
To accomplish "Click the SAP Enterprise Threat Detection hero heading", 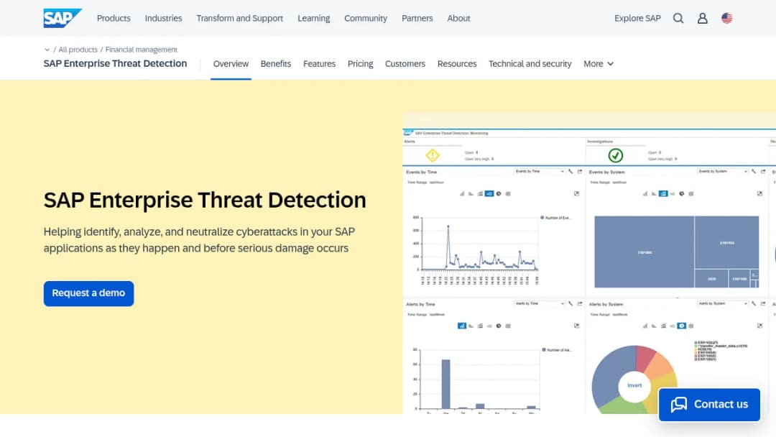I will pos(205,201).
